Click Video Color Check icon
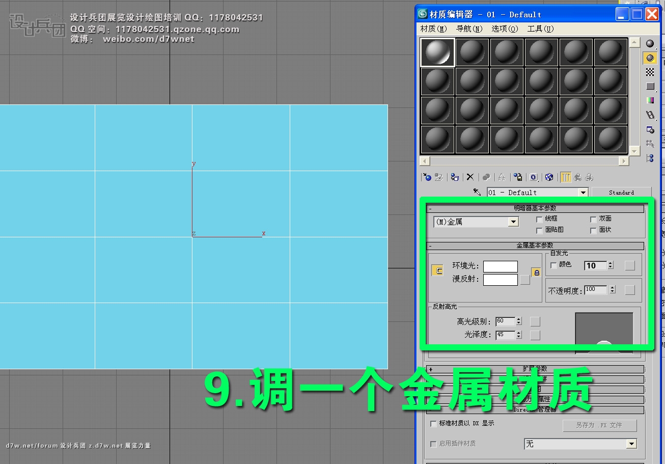Image resolution: width=665 pixels, height=464 pixels. (650, 100)
